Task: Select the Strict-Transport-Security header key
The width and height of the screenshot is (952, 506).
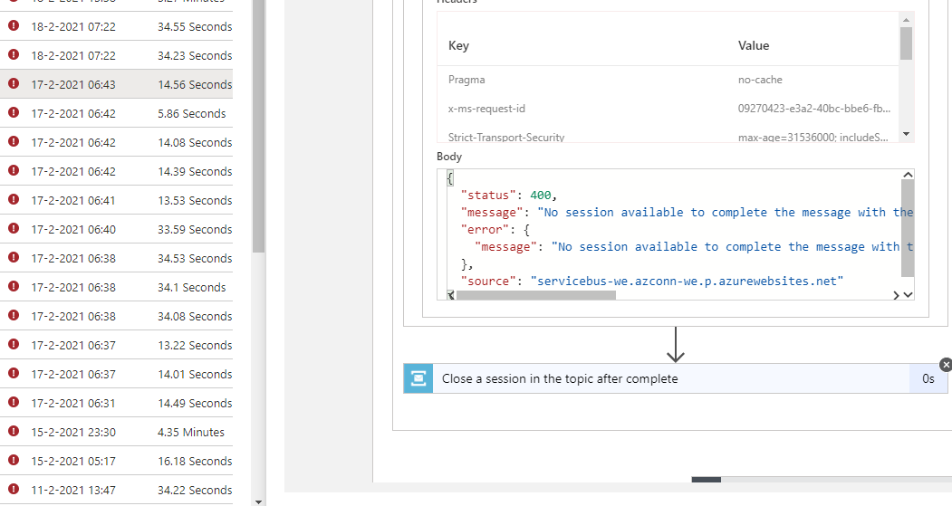Action: tap(506, 137)
